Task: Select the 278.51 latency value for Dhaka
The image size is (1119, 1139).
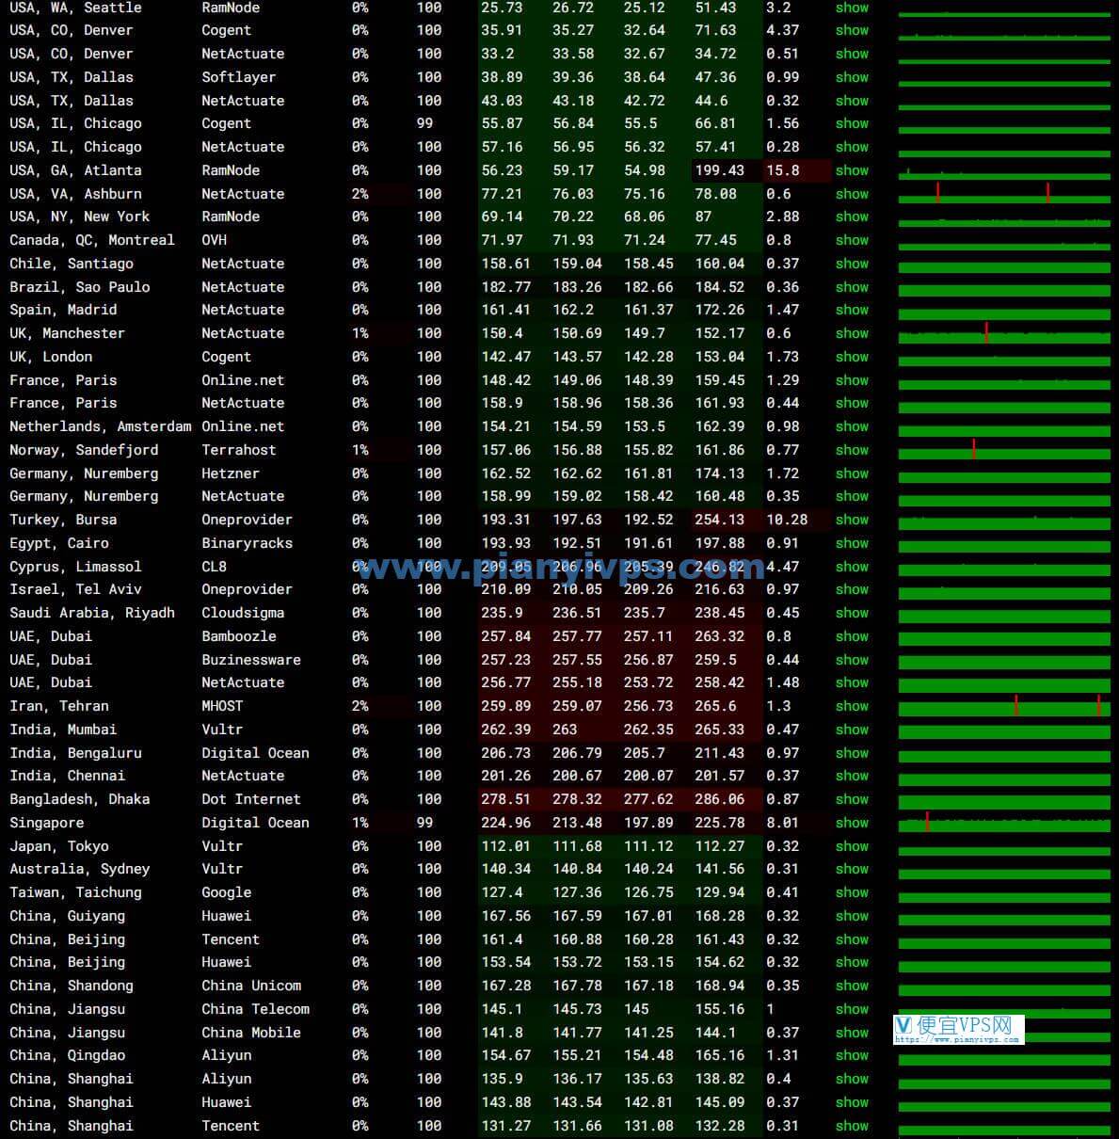Action: (x=506, y=799)
